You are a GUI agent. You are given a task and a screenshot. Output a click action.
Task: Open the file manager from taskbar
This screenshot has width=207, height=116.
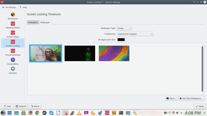(x=23, y=113)
